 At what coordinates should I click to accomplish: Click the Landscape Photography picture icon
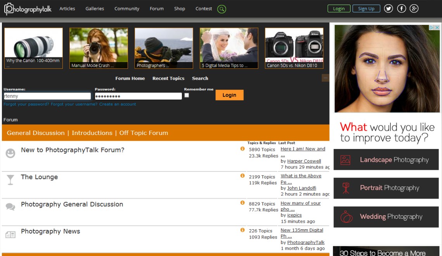(345, 160)
